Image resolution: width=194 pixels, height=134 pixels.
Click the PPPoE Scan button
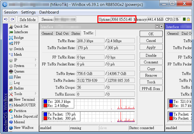[x=151, y=89]
